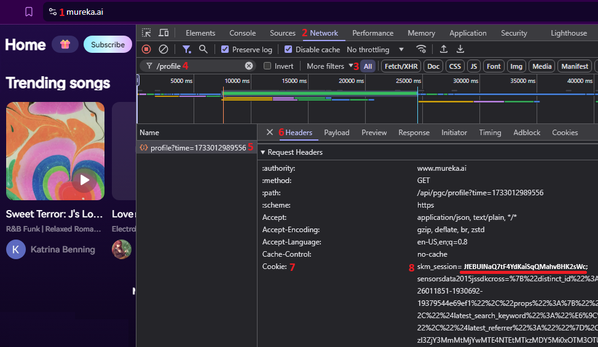Uncheck the Preserve log checkbox
This screenshot has width=598, height=347.
tap(225, 49)
